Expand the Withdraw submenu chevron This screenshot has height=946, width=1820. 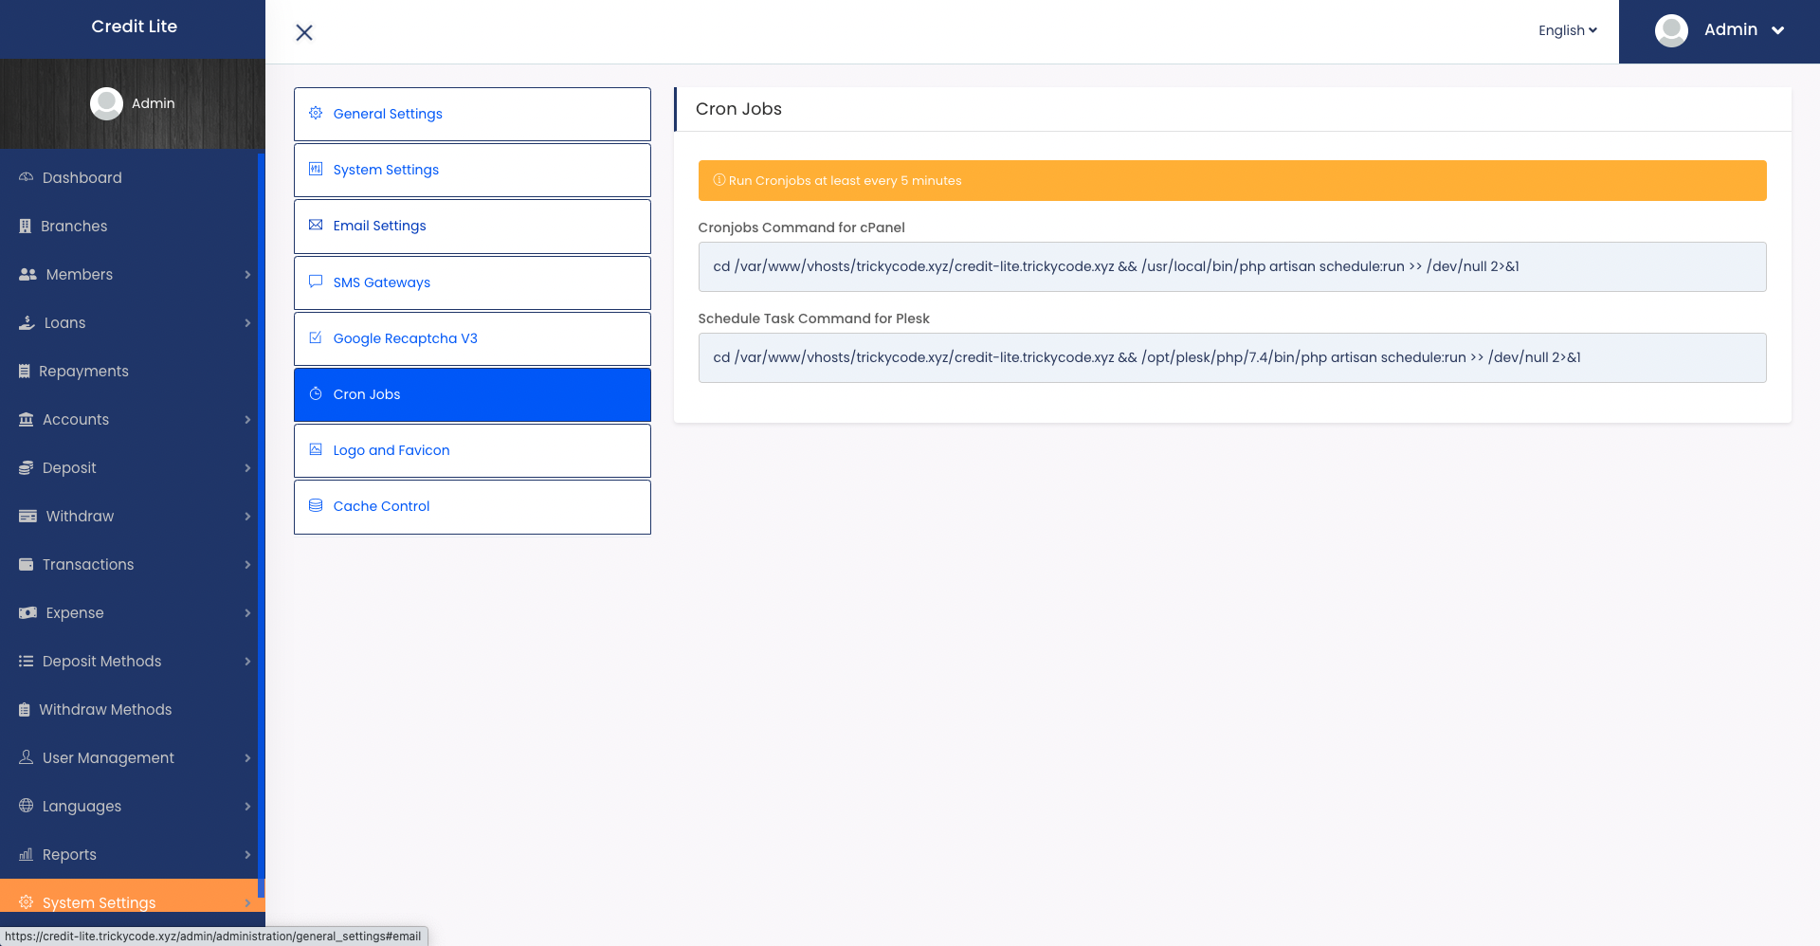click(x=247, y=516)
